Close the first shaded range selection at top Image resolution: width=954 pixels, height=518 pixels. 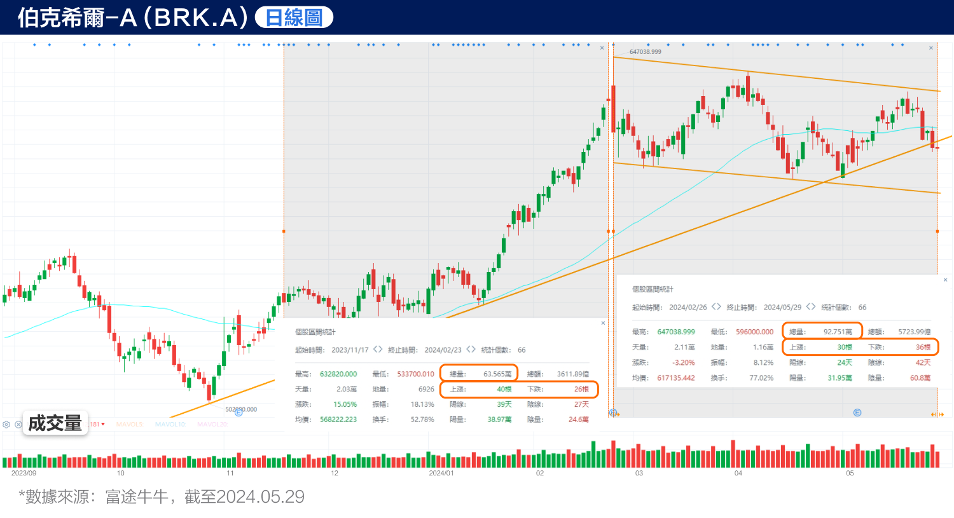tap(602, 48)
